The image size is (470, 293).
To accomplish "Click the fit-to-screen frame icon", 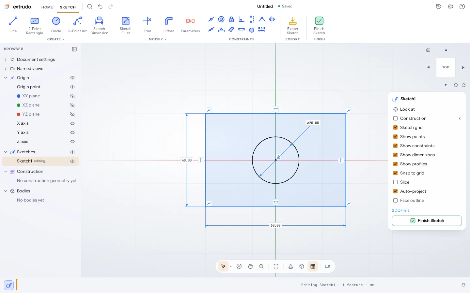I will point(276,266).
